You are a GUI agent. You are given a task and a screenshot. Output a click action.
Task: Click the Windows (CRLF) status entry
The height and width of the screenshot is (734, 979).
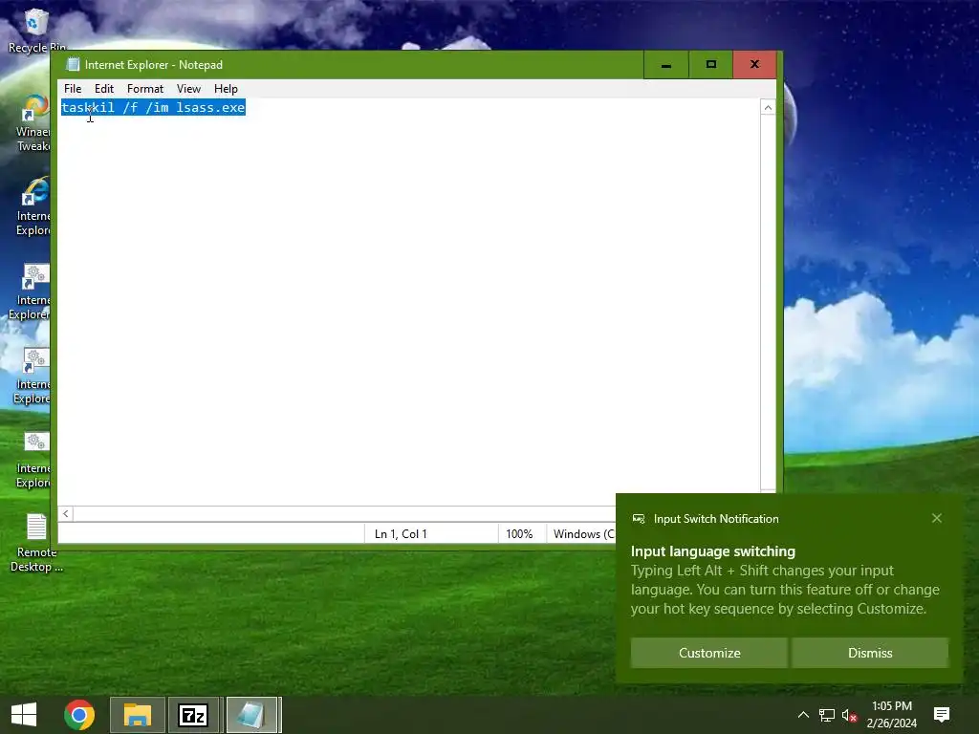[x=584, y=533]
